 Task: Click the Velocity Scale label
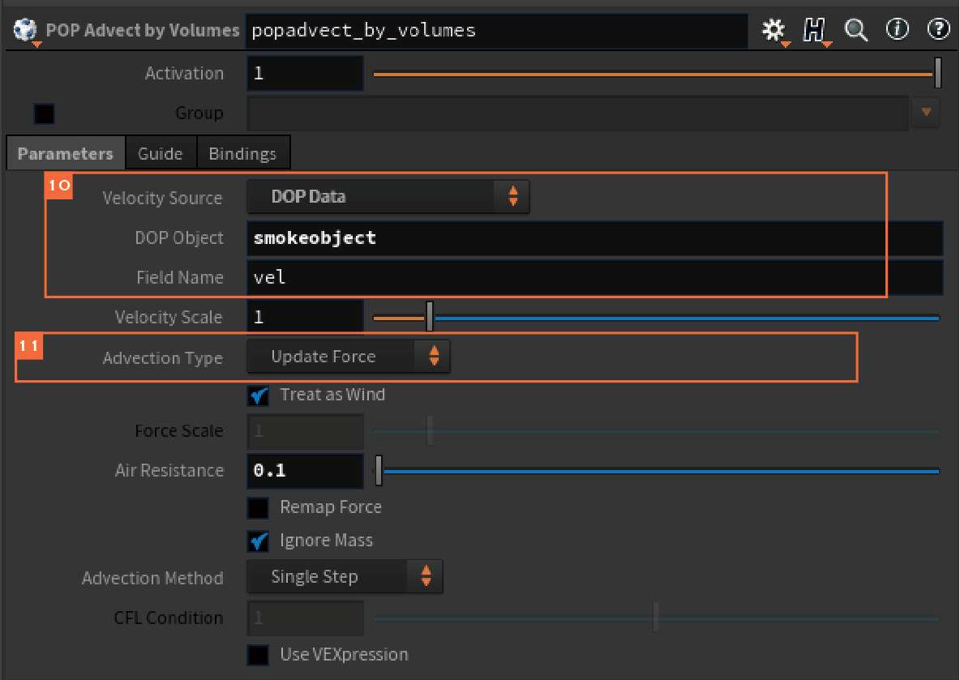click(x=169, y=317)
